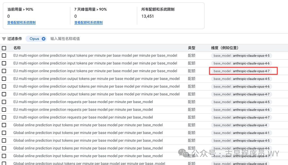Image resolution: width=288 pixels, height=165 pixels.
Task: Check EU requests row for opus-4-6
Action: pyautogui.click(x=4, y=110)
